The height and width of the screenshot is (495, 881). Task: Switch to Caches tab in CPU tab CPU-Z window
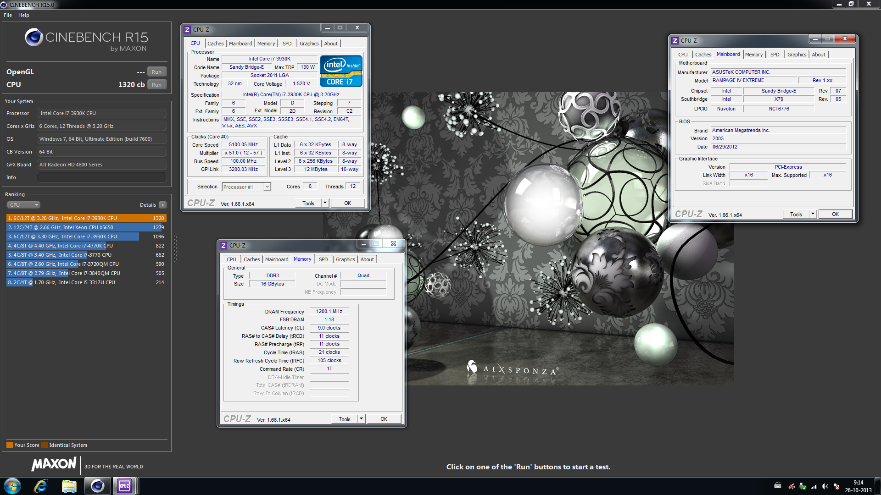[x=216, y=44]
